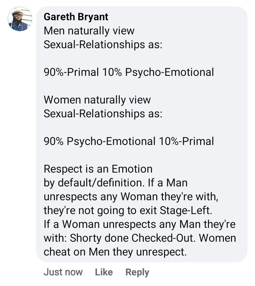Click the 'Men naturally view' line
The image size is (255, 286).
(x=89, y=31)
